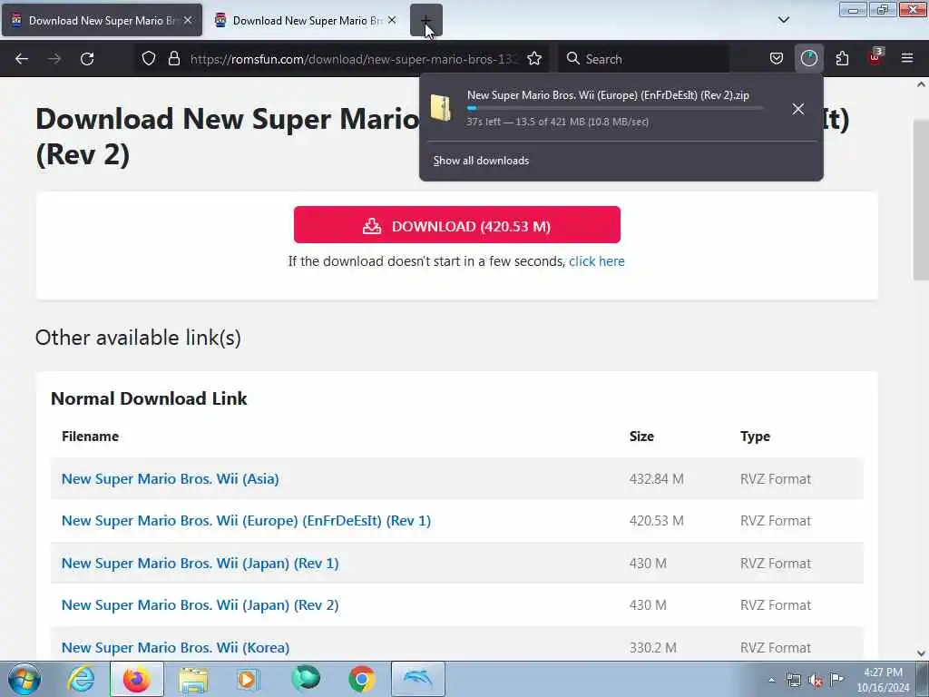Switch to the first Download New Super Mario tab
The height and width of the screenshot is (697, 929).
102,20
